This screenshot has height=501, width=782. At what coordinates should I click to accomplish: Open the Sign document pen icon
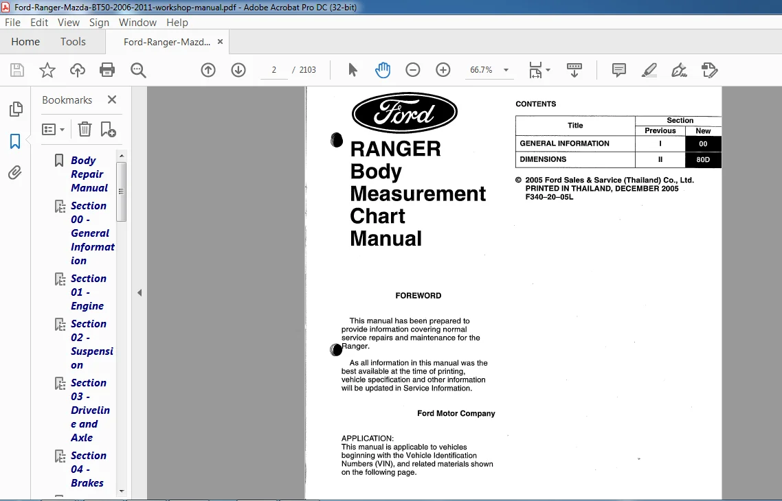(x=679, y=70)
